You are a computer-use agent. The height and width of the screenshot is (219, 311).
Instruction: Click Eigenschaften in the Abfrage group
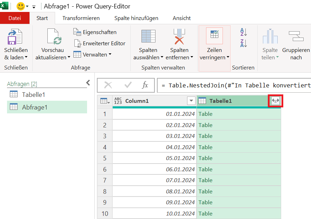point(95,32)
